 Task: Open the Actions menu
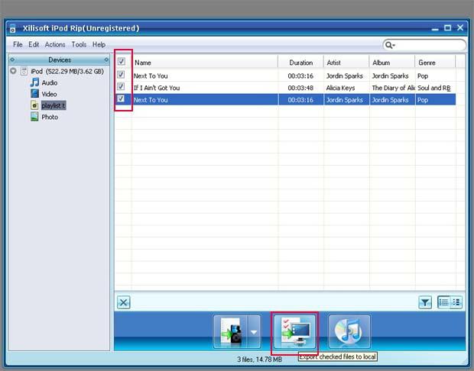click(x=55, y=45)
